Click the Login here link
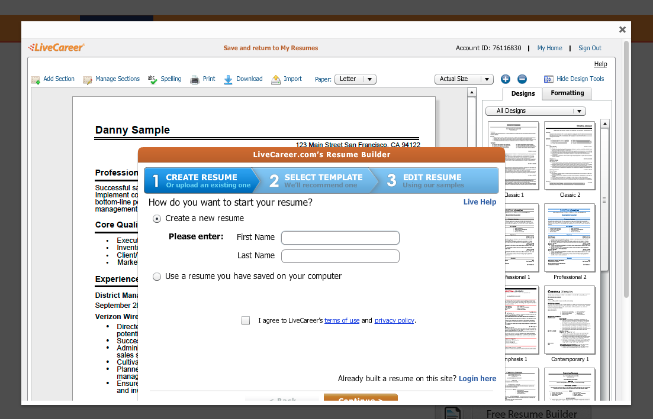 point(477,379)
